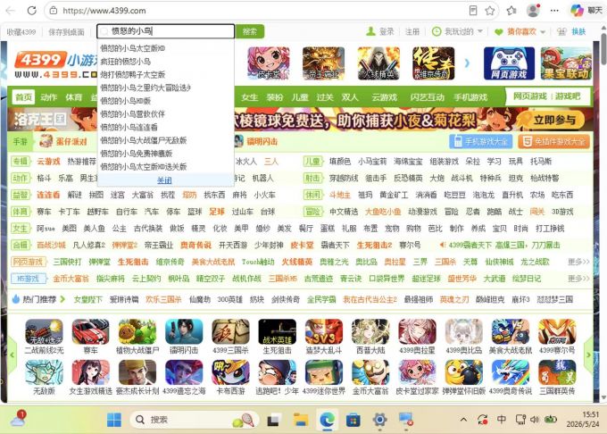Open the 免插件游戏大全 orange button

(554, 142)
